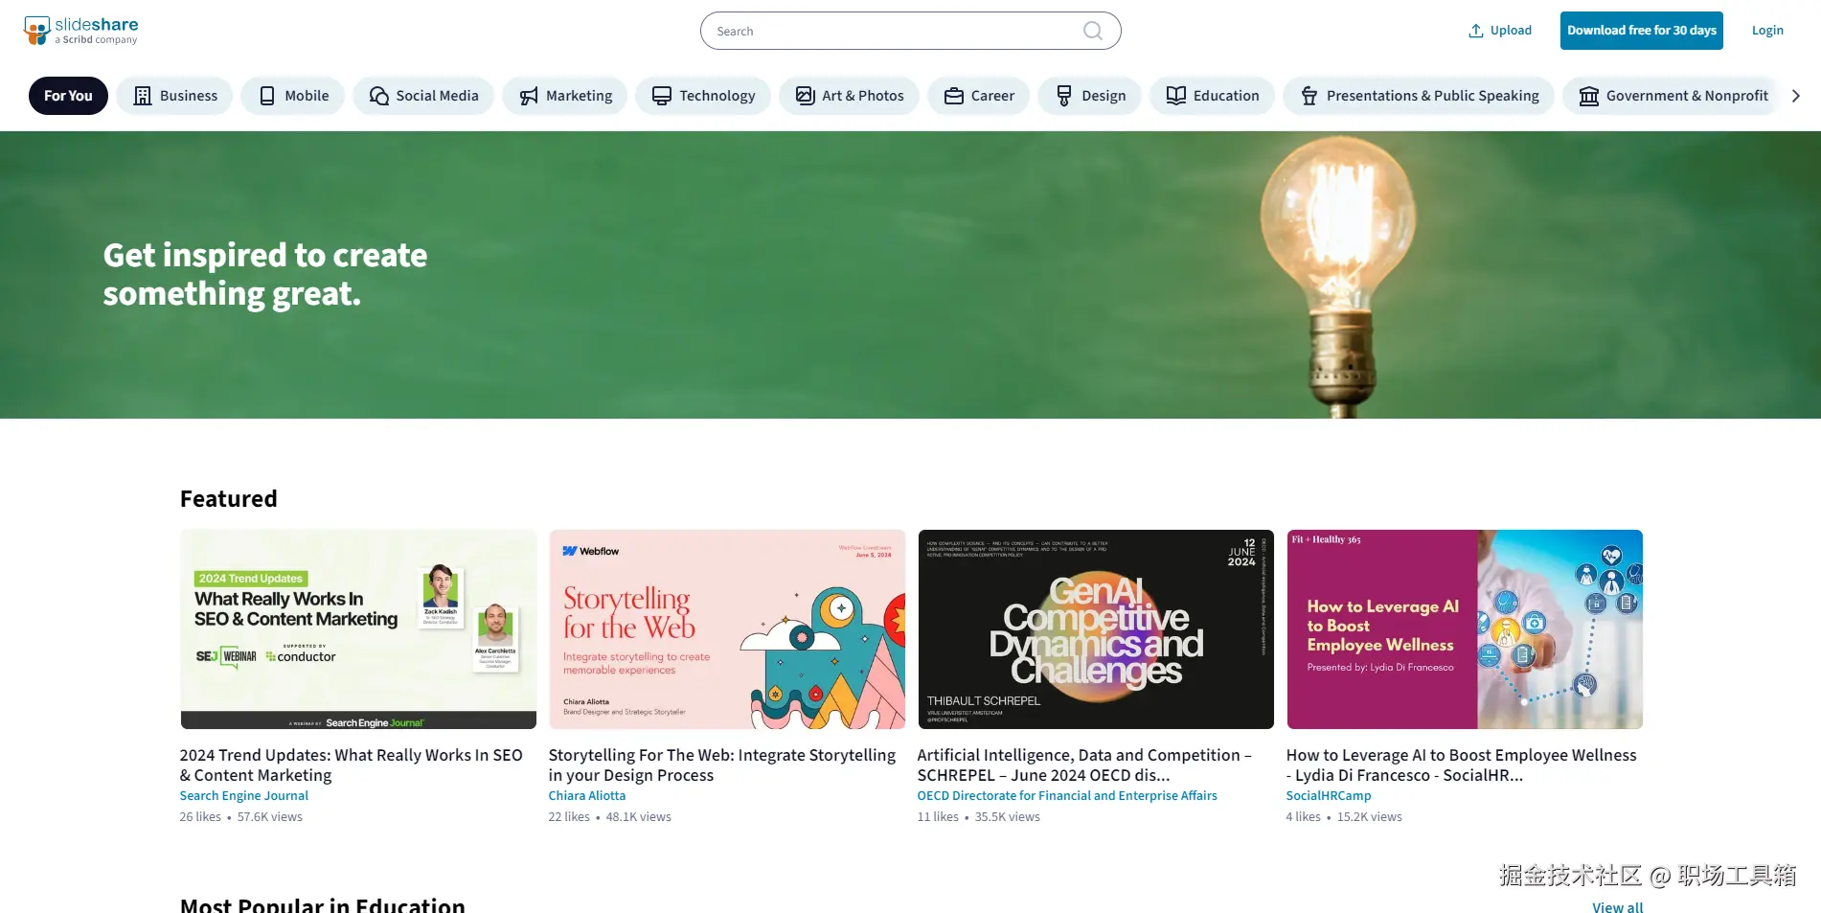Click the Marketing megaphone icon
1821x913 pixels.
coord(529,96)
